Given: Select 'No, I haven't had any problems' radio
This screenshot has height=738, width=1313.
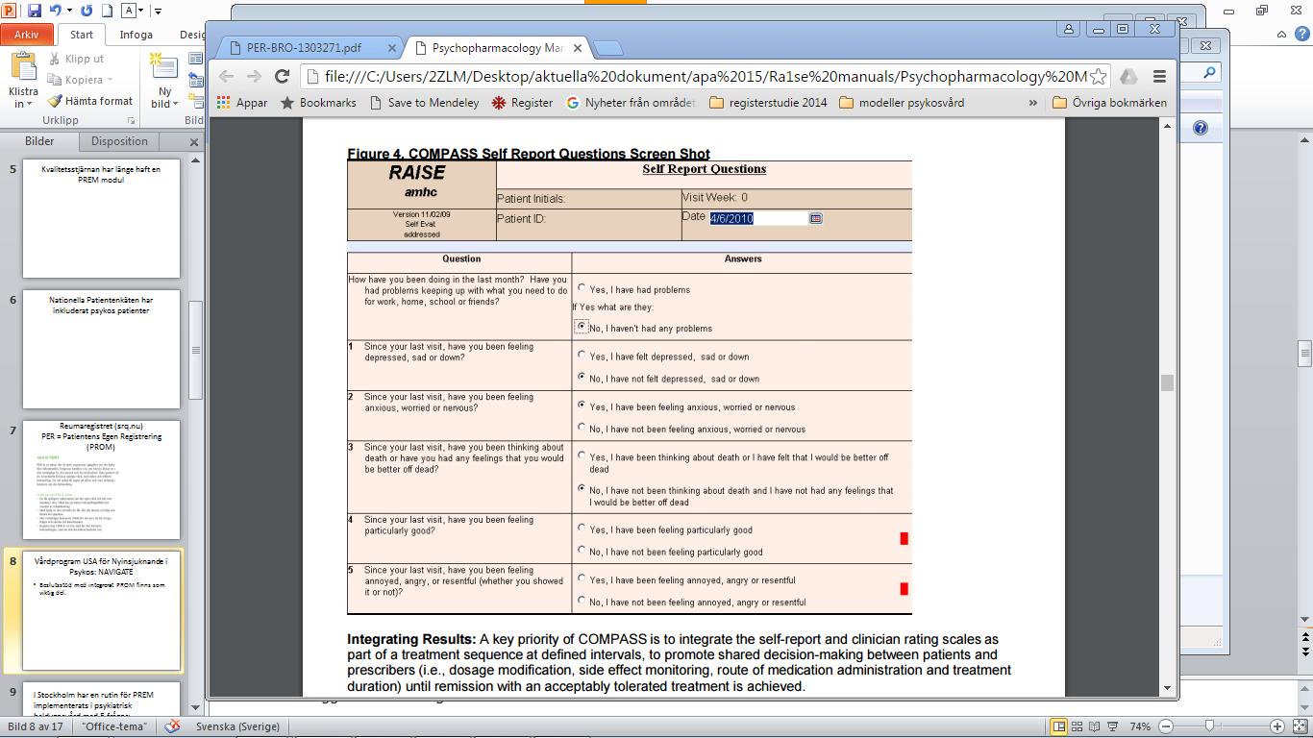Looking at the screenshot, I should pos(582,326).
